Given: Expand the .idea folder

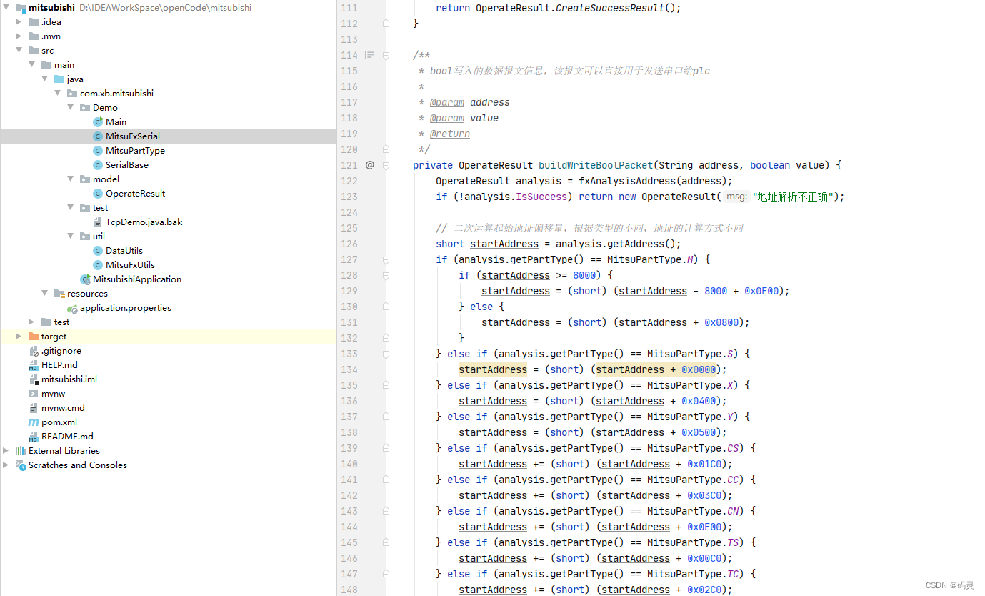Looking at the screenshot, I should [x=19, y=22].
